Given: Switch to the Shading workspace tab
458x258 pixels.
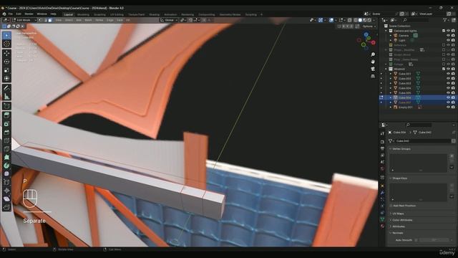Looking at the screenshot, I should pyautogui.click(x=155, y=14).
